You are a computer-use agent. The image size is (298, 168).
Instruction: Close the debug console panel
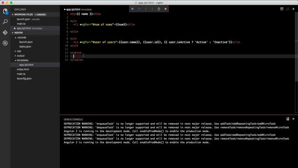(293, 119)
